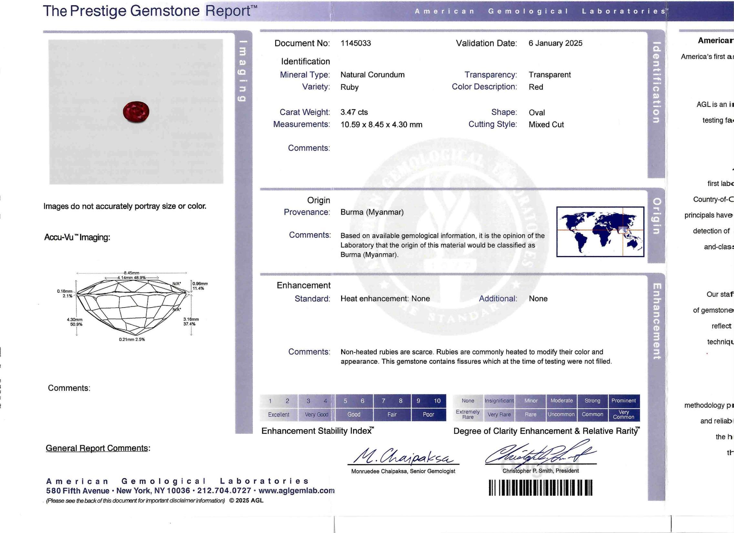Click 'The Prestige Gemstone Report' title
Viewport: 734px width, 533px height.
pyautogui.click(x=150, y=11)
